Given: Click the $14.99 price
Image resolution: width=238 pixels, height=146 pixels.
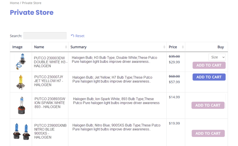Looking at the screenshot, I should click(174, 97).
